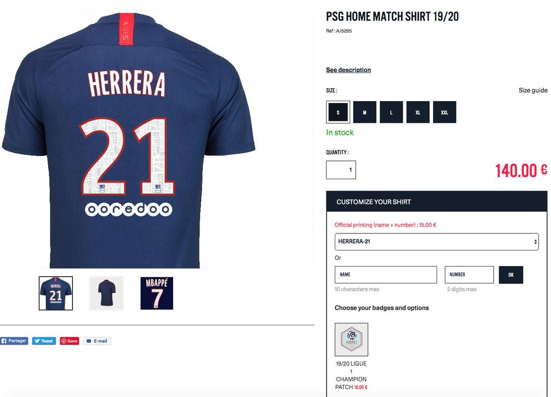View the Herrera 21 shirt thumbnail
This screenshot has height=397, width=551.
(x=56, y=293)
